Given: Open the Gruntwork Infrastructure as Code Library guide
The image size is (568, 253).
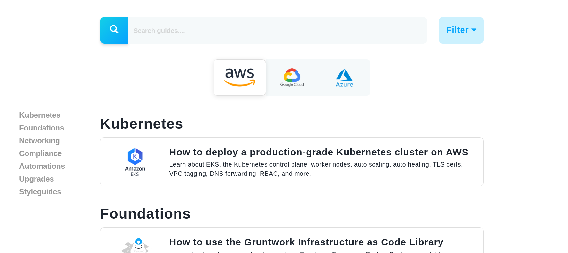Looking at the screenshot, I should click(x=306, y=242).
